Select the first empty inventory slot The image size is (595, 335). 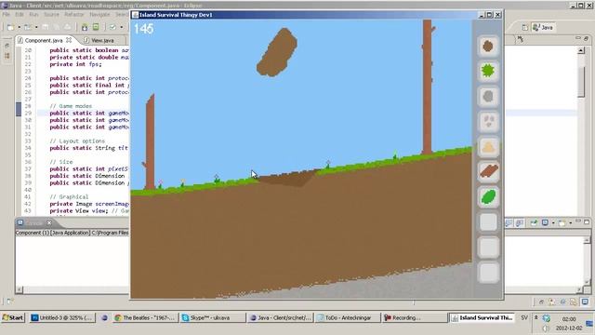488,222
